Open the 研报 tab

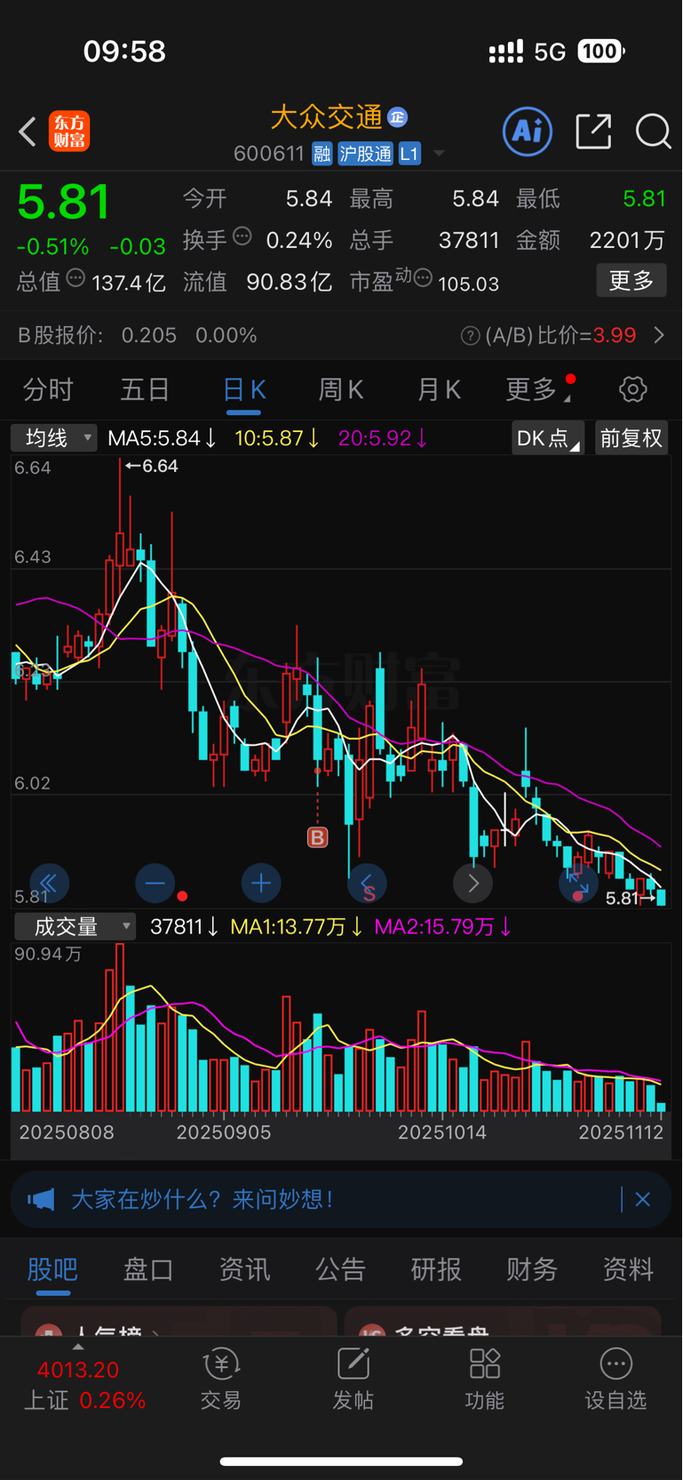(x=436, y=1269)
